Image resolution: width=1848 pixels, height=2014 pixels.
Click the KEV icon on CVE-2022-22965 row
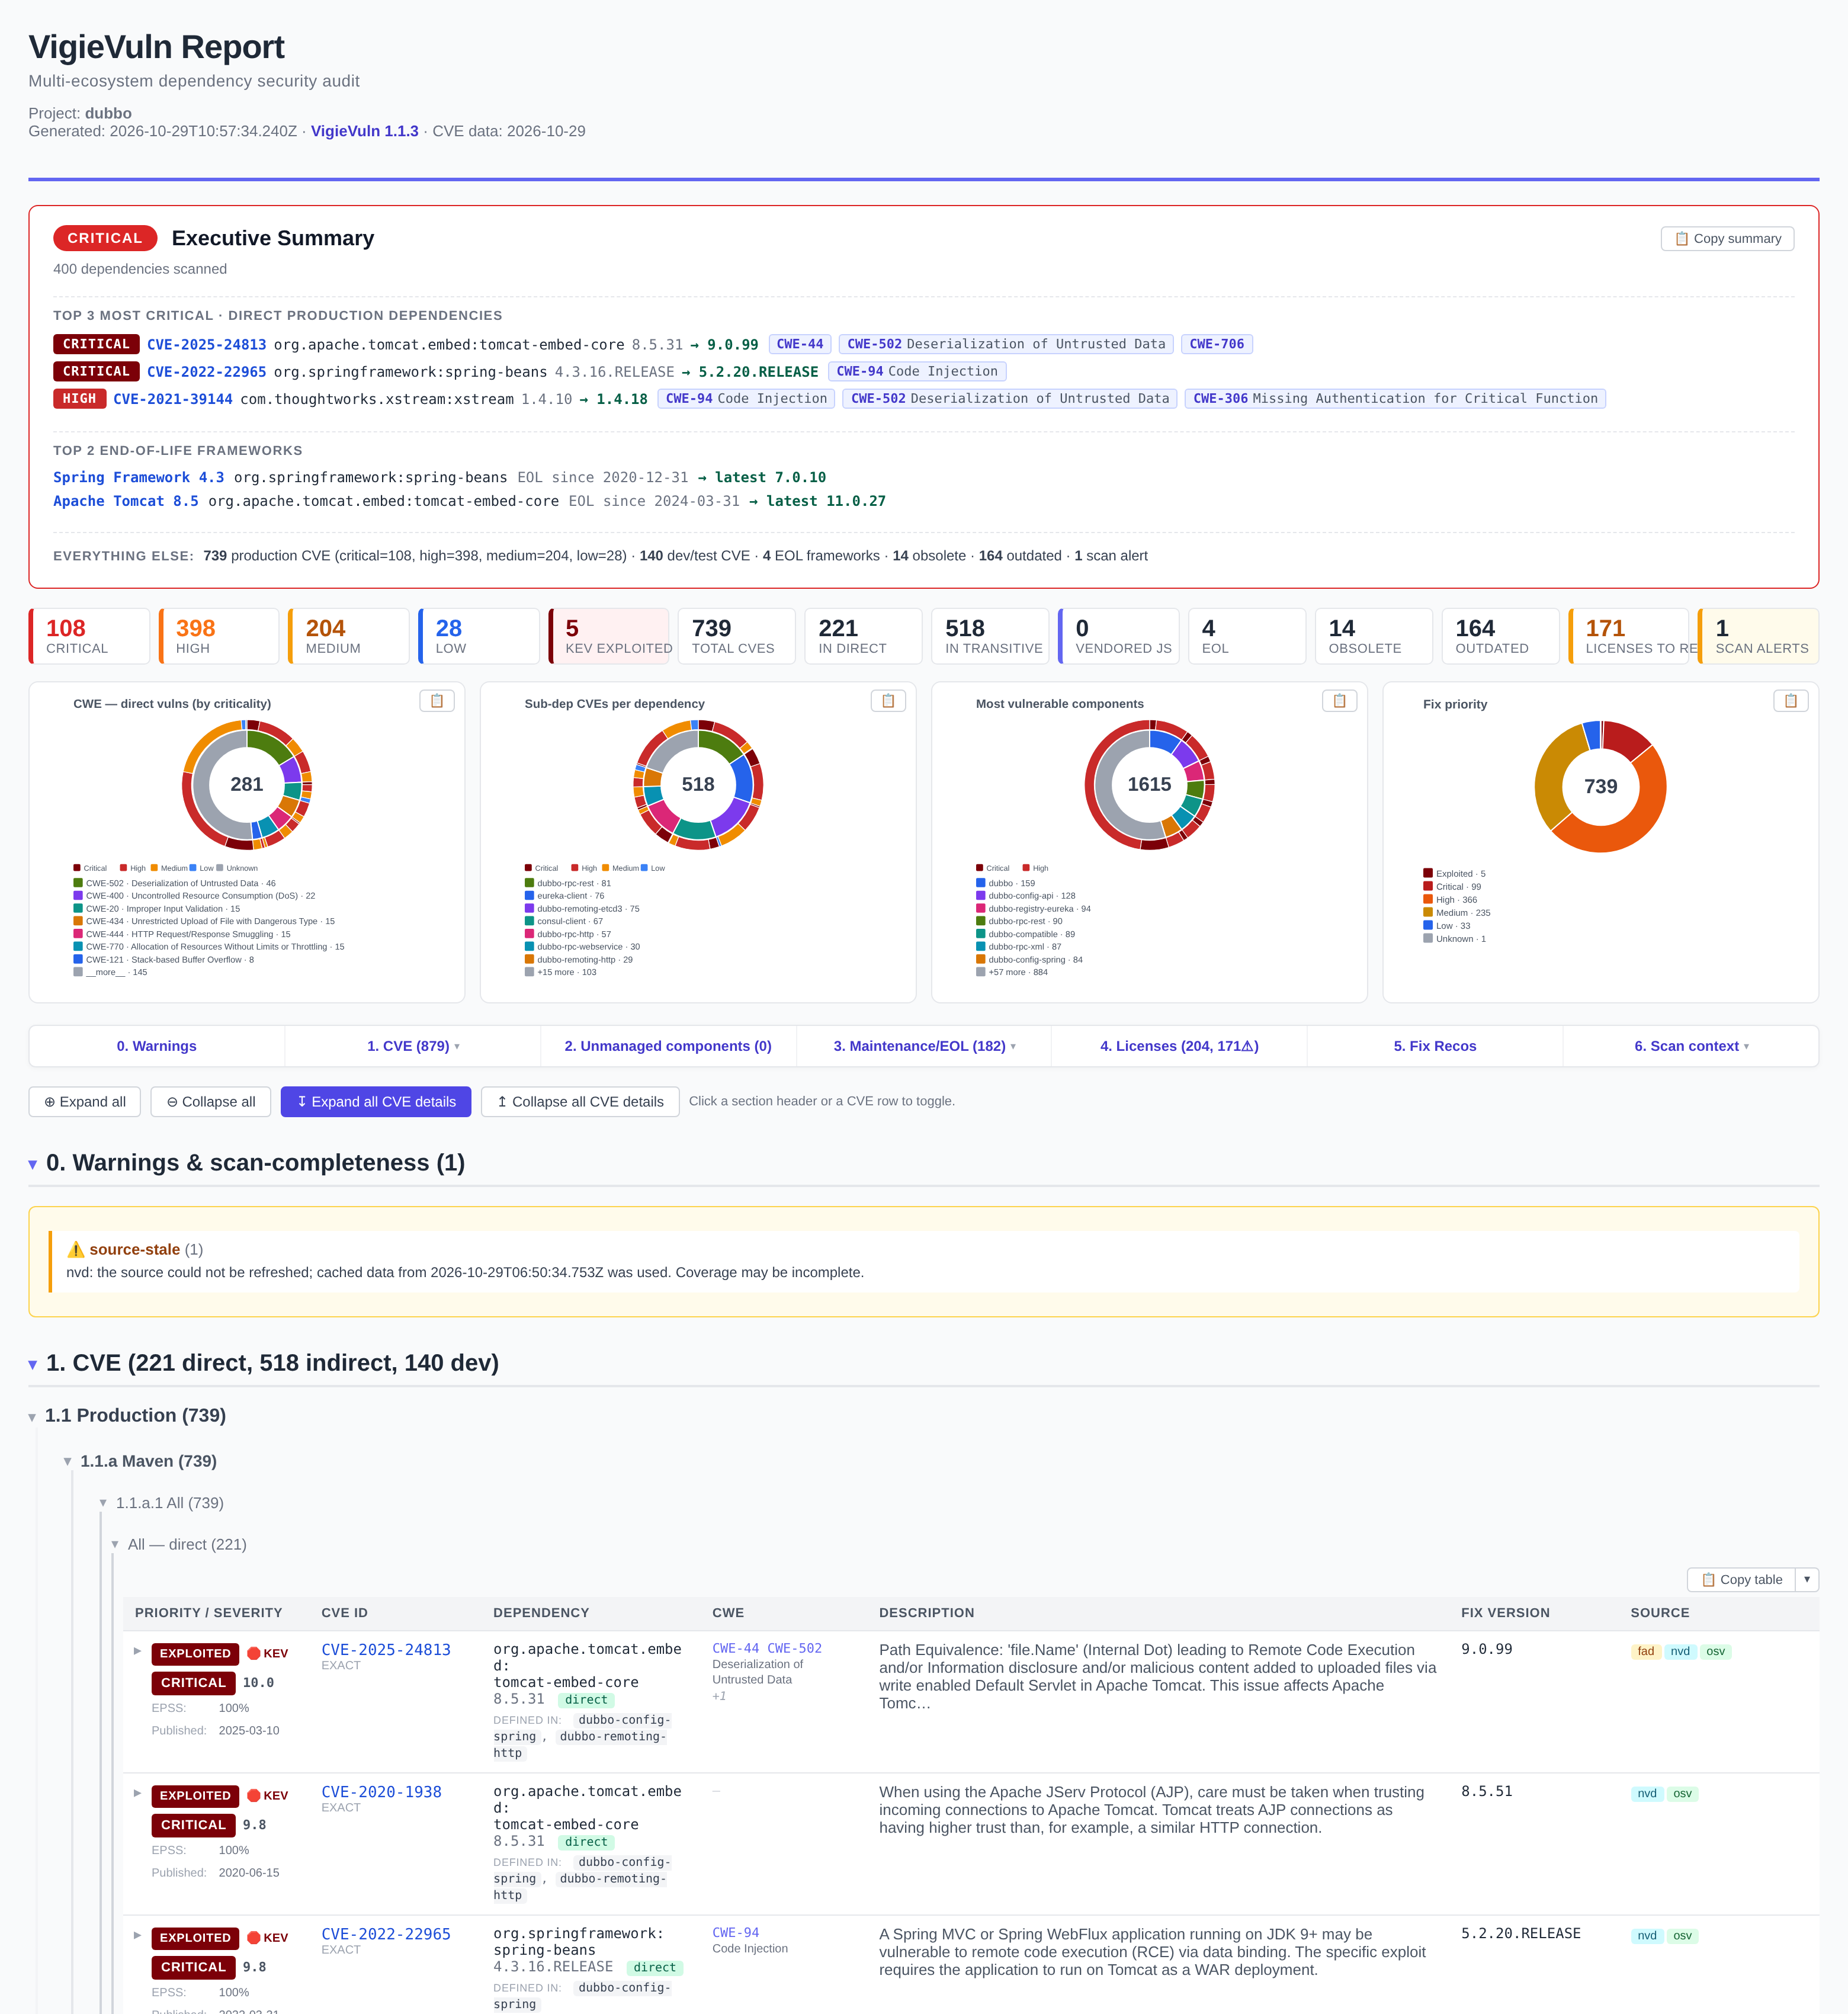[x=254, y=1938]
